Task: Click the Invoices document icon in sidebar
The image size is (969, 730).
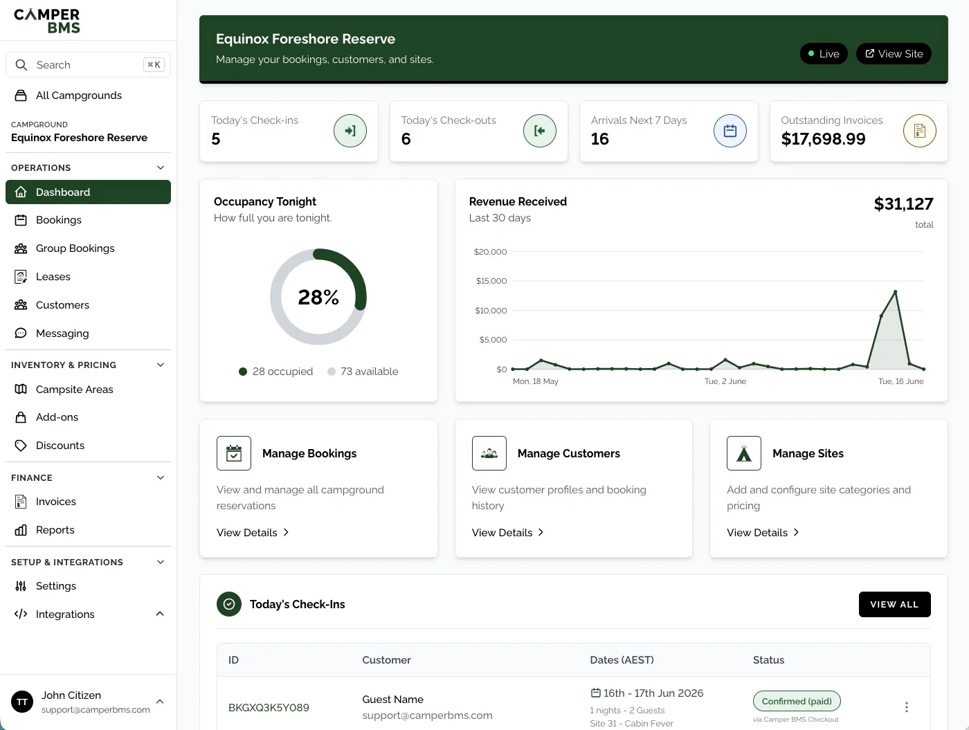Action: 21,502
